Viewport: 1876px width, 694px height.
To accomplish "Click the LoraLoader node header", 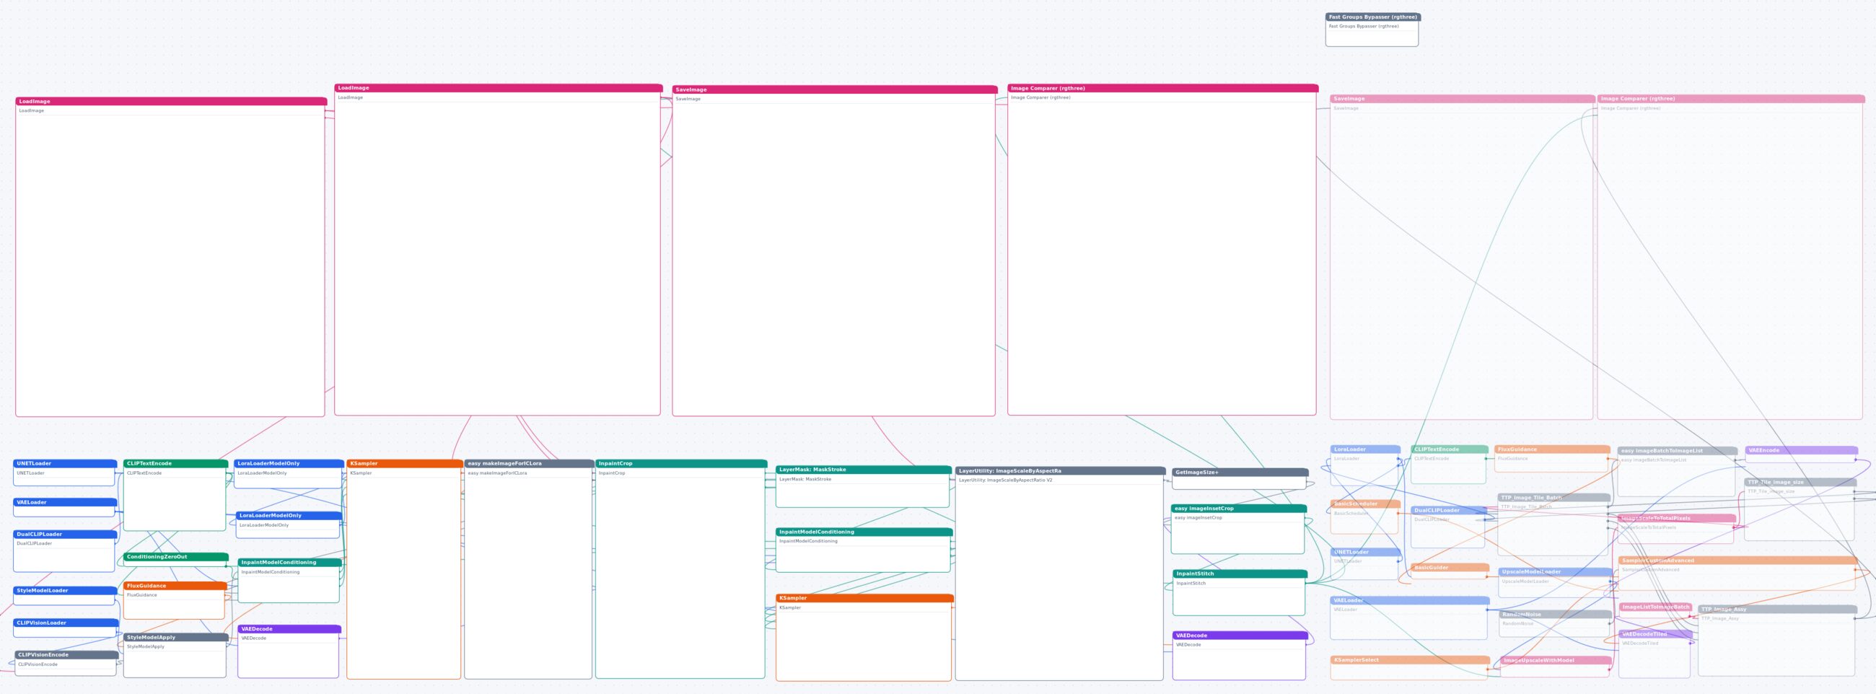I will tap(1365, 449).
